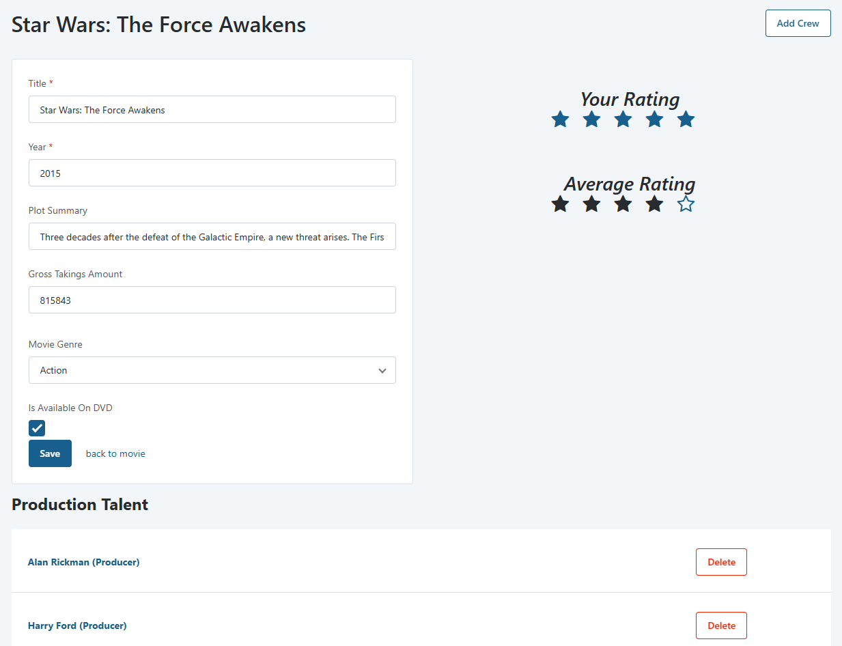Rate movie four stars in Your Rating
Viewport: 842px width, 646px height.
click(654, 120)
